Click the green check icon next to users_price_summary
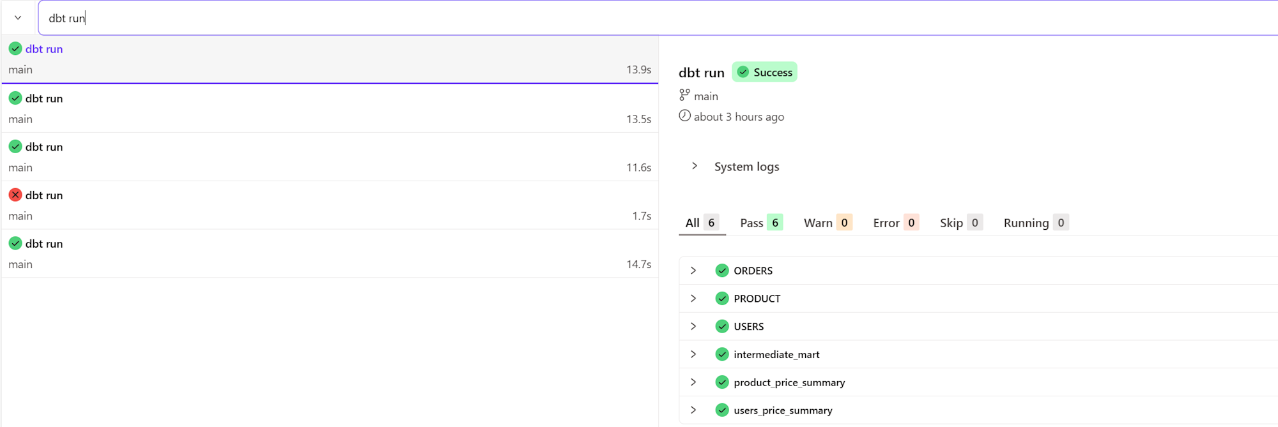 coord(722,410)
